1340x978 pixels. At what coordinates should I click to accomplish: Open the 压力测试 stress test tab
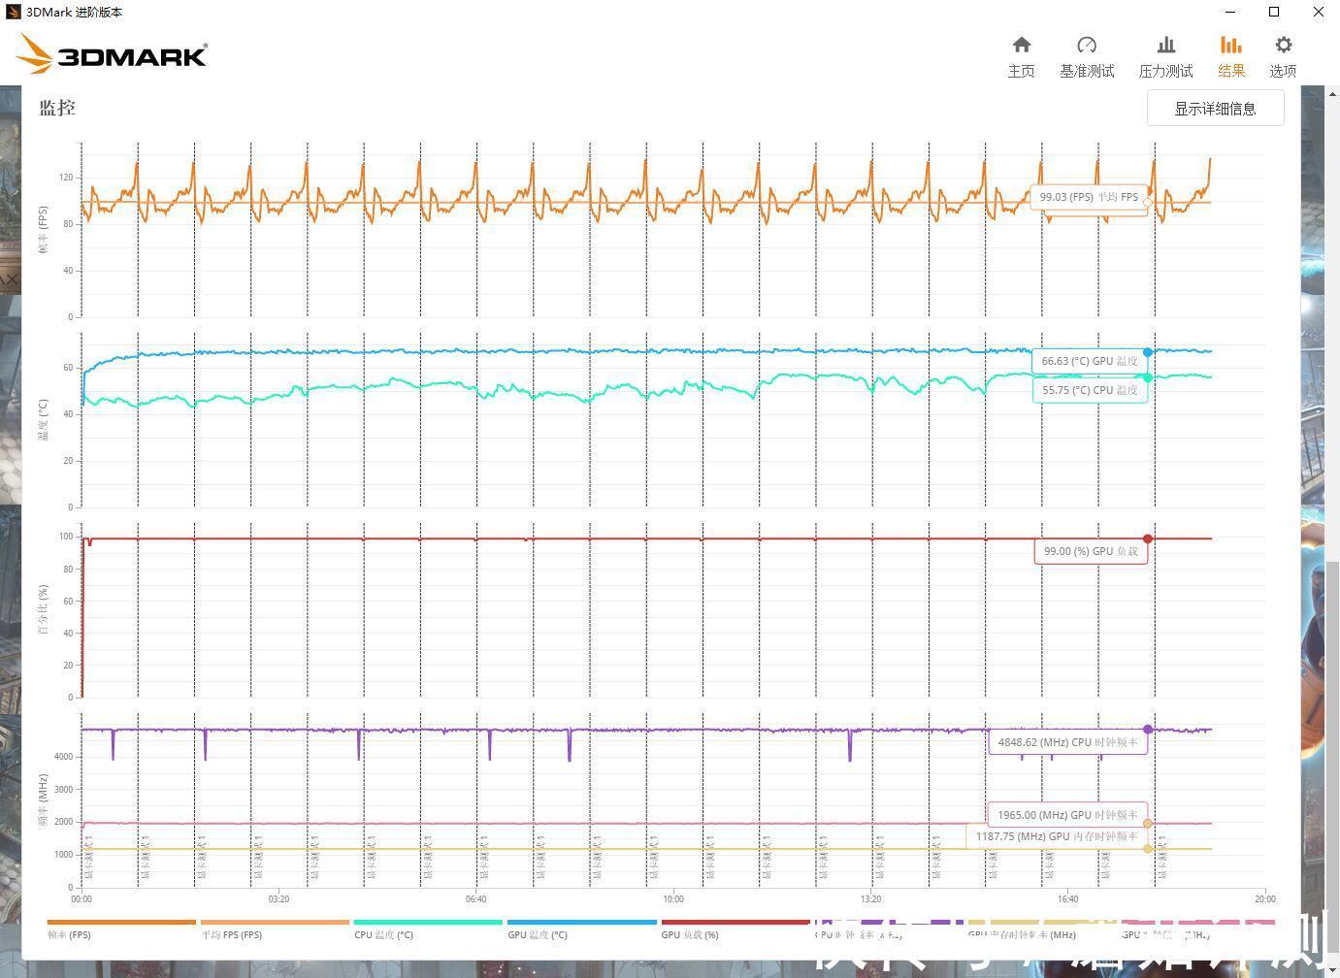(1165, 57)
